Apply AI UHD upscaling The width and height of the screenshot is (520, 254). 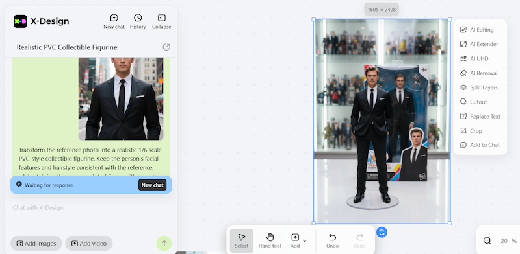(474, 58)
